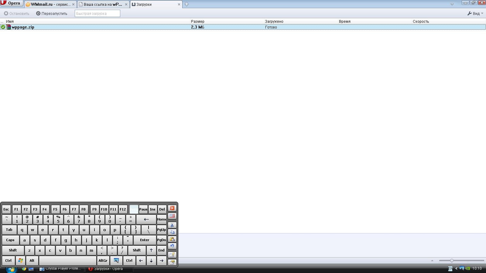This screenshot has height=273, width=486.
Task: Switch keyboard language with US flag icon
Action: coord(172,216)
